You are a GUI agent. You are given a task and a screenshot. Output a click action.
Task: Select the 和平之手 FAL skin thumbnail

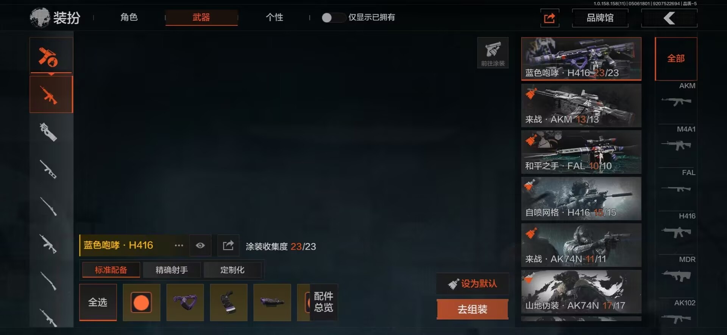pyautogui.click(x=581, y=152)
